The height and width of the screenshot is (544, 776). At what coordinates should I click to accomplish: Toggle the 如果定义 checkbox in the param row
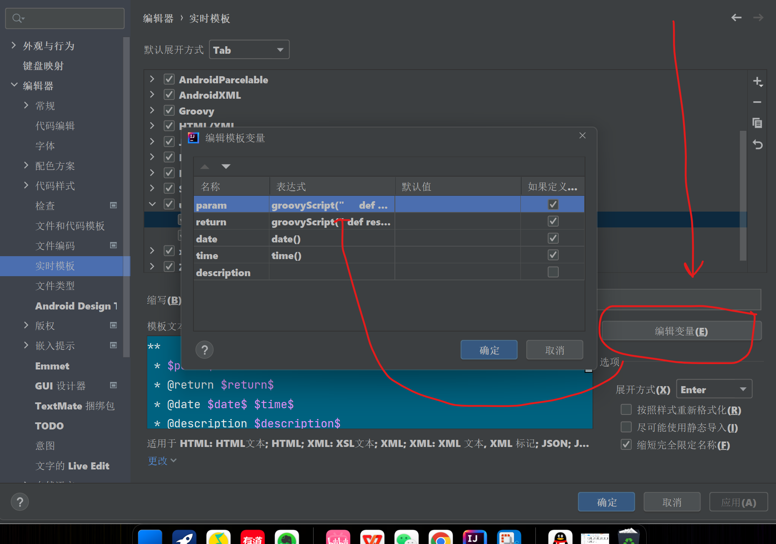coord(553,205)
